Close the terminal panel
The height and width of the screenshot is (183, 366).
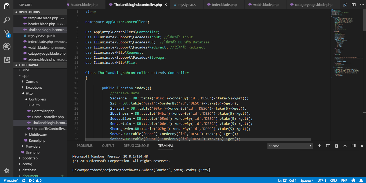tap(362, 146)
